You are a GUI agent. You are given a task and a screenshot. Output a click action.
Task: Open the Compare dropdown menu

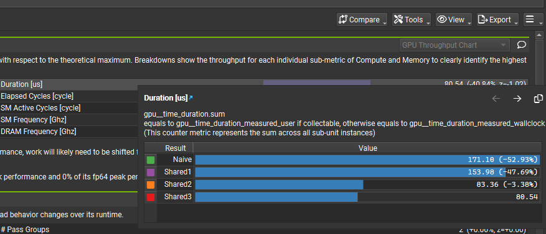coord(362,20)
